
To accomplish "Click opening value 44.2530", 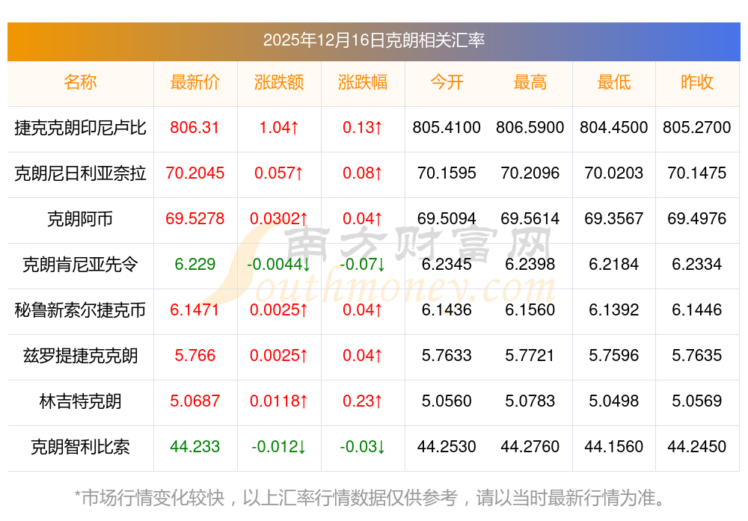I will coord(447,447).
